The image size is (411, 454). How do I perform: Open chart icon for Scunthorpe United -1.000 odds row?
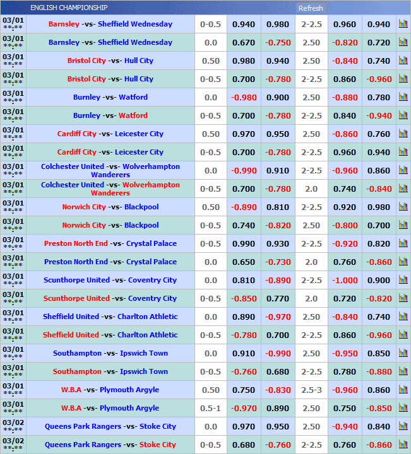[x=403, y=281]
